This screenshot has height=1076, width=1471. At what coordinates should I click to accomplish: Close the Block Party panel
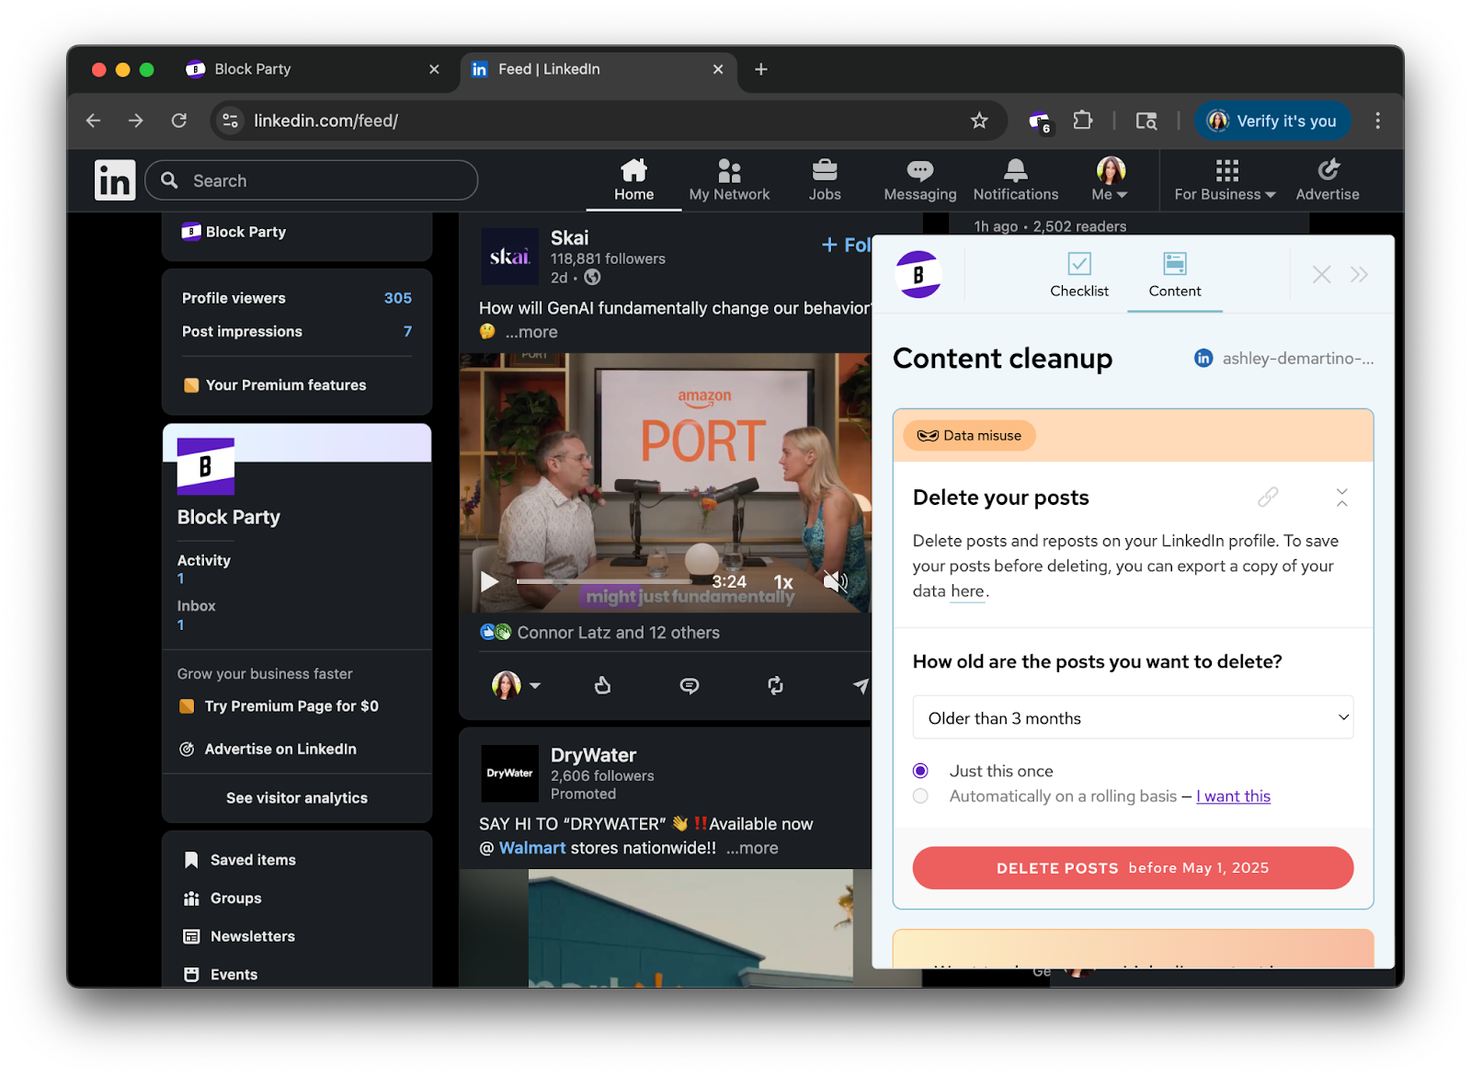pyautogui.click(x=1321, y=274)
